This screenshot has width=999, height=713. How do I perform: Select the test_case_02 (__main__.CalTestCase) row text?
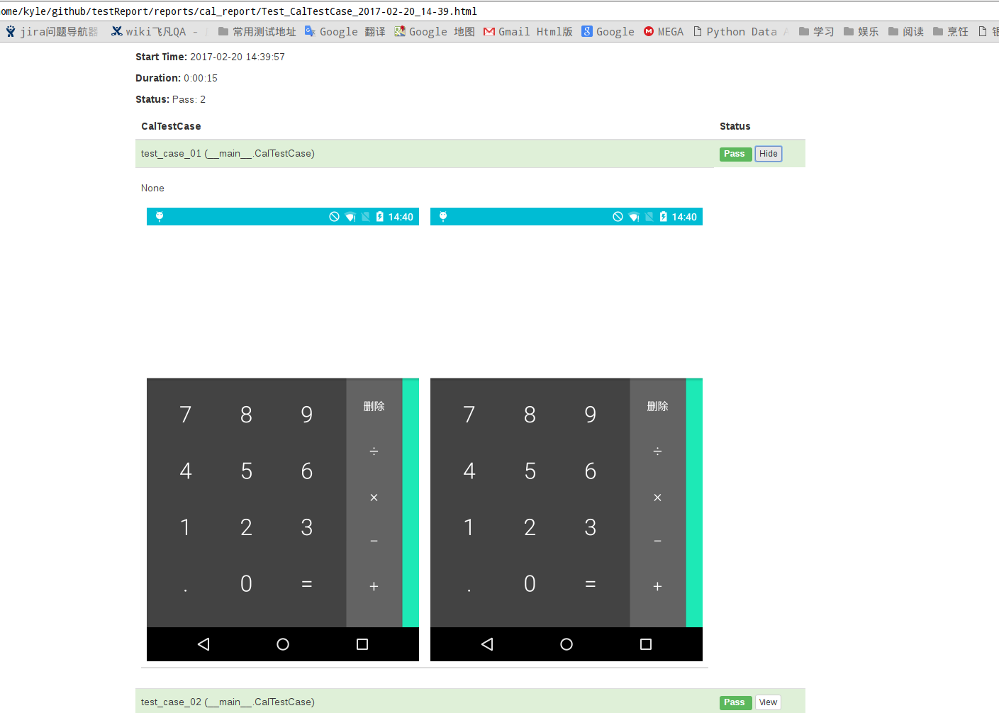pyautogui.click(x=228, y=702)
